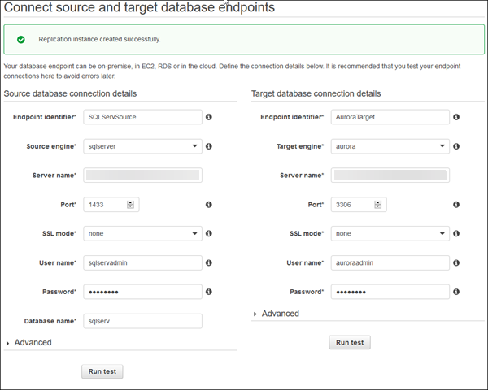Open the Target engine dropdown
The height and width of the screenshot is (390, 488).
[390, 146]
